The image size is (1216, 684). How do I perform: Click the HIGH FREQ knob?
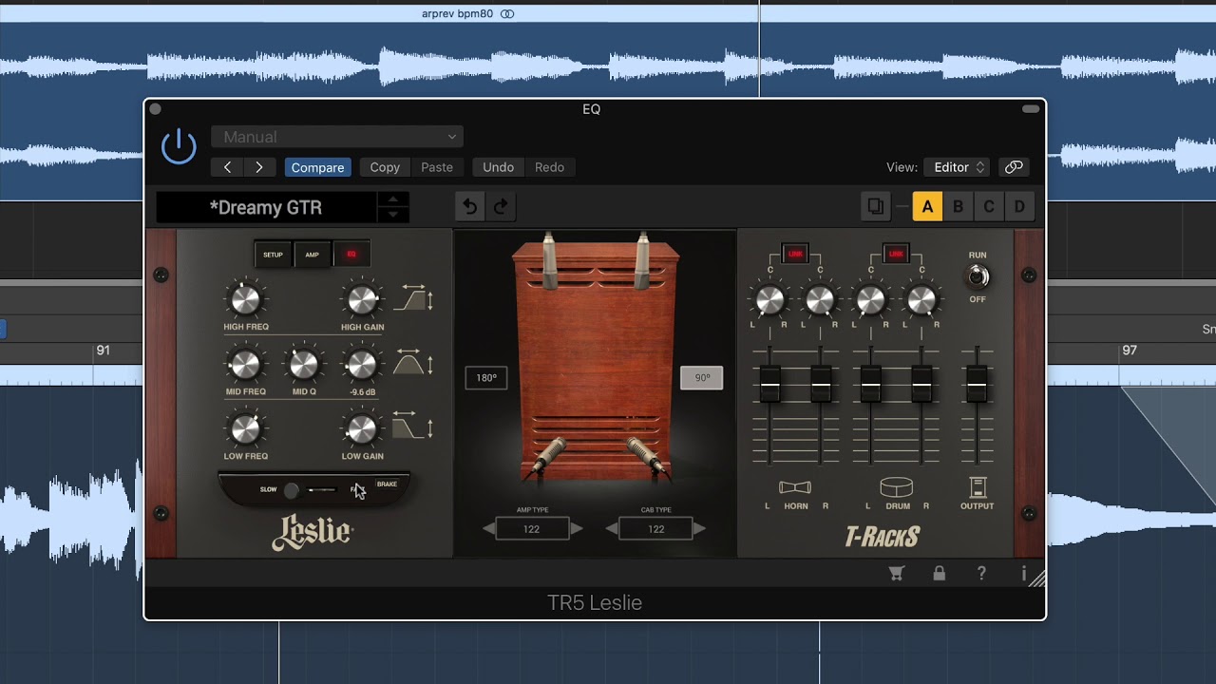[245, 300]
